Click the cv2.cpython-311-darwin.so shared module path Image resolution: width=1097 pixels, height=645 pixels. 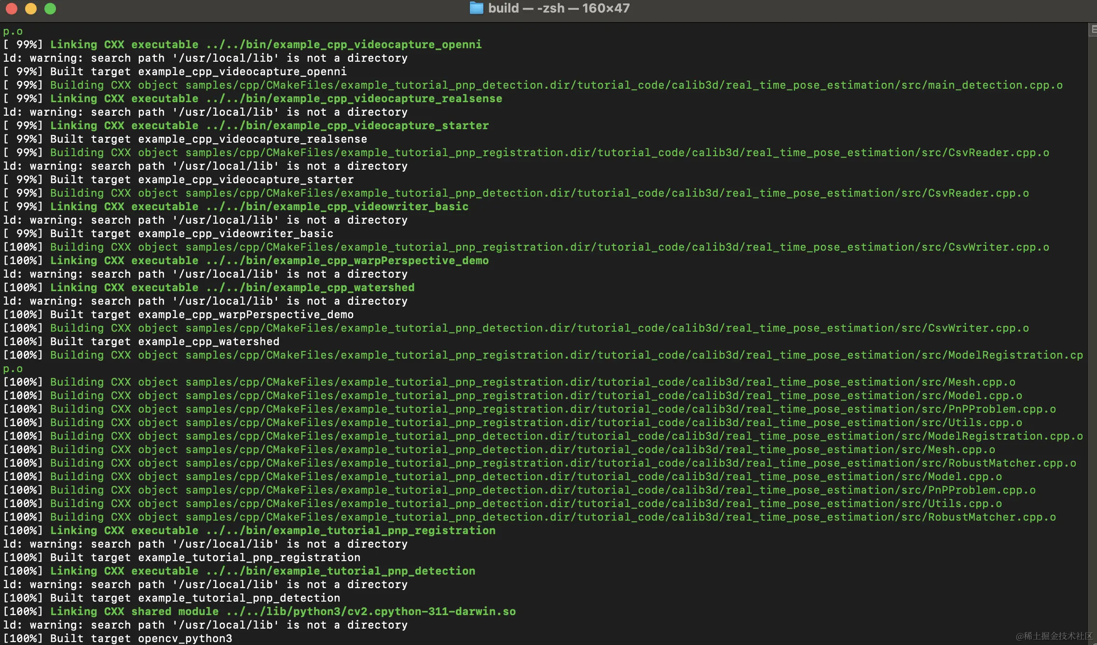tap(370, 611)
